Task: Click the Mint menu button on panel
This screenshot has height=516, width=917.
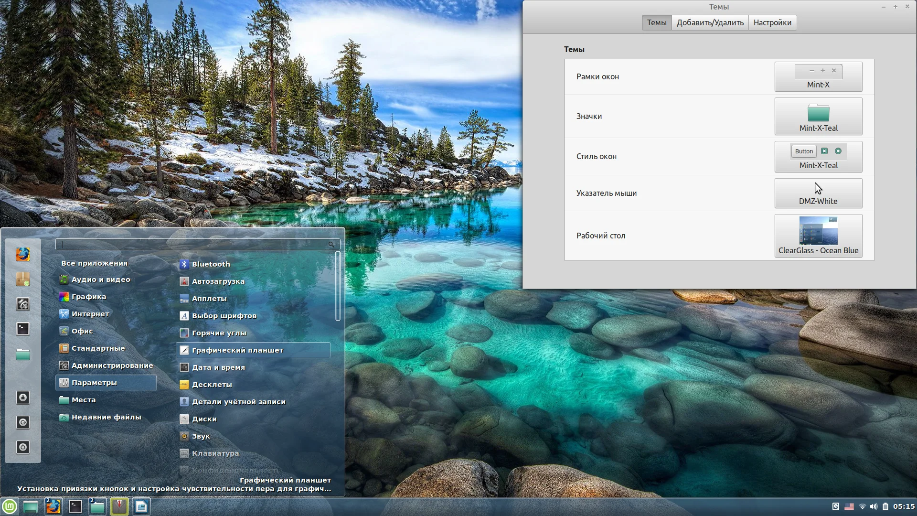Action: point(10,506)
